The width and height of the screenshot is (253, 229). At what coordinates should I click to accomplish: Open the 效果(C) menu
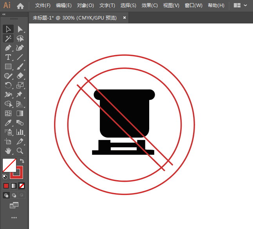coord(150,5)
